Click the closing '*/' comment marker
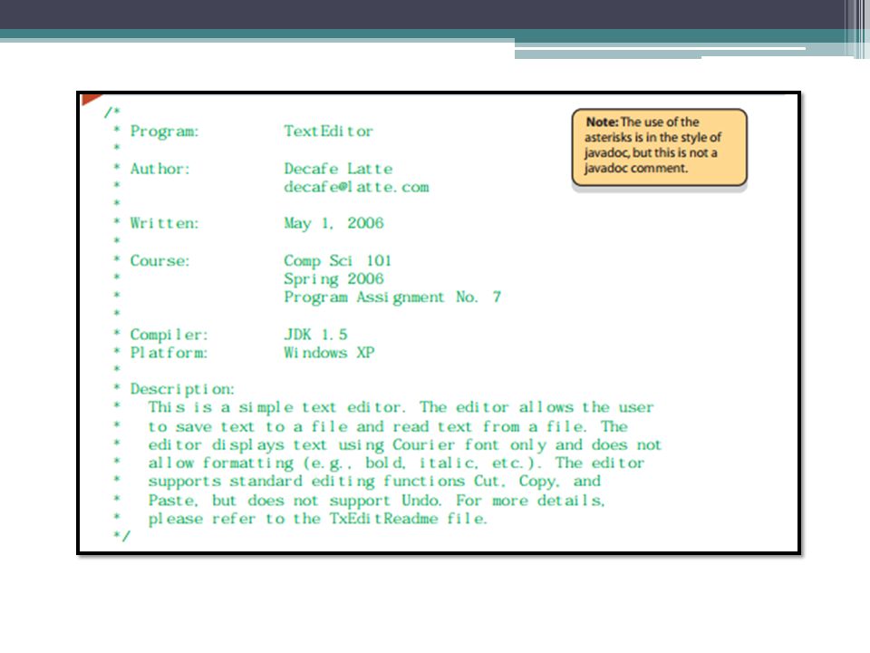 coord(121,536)
